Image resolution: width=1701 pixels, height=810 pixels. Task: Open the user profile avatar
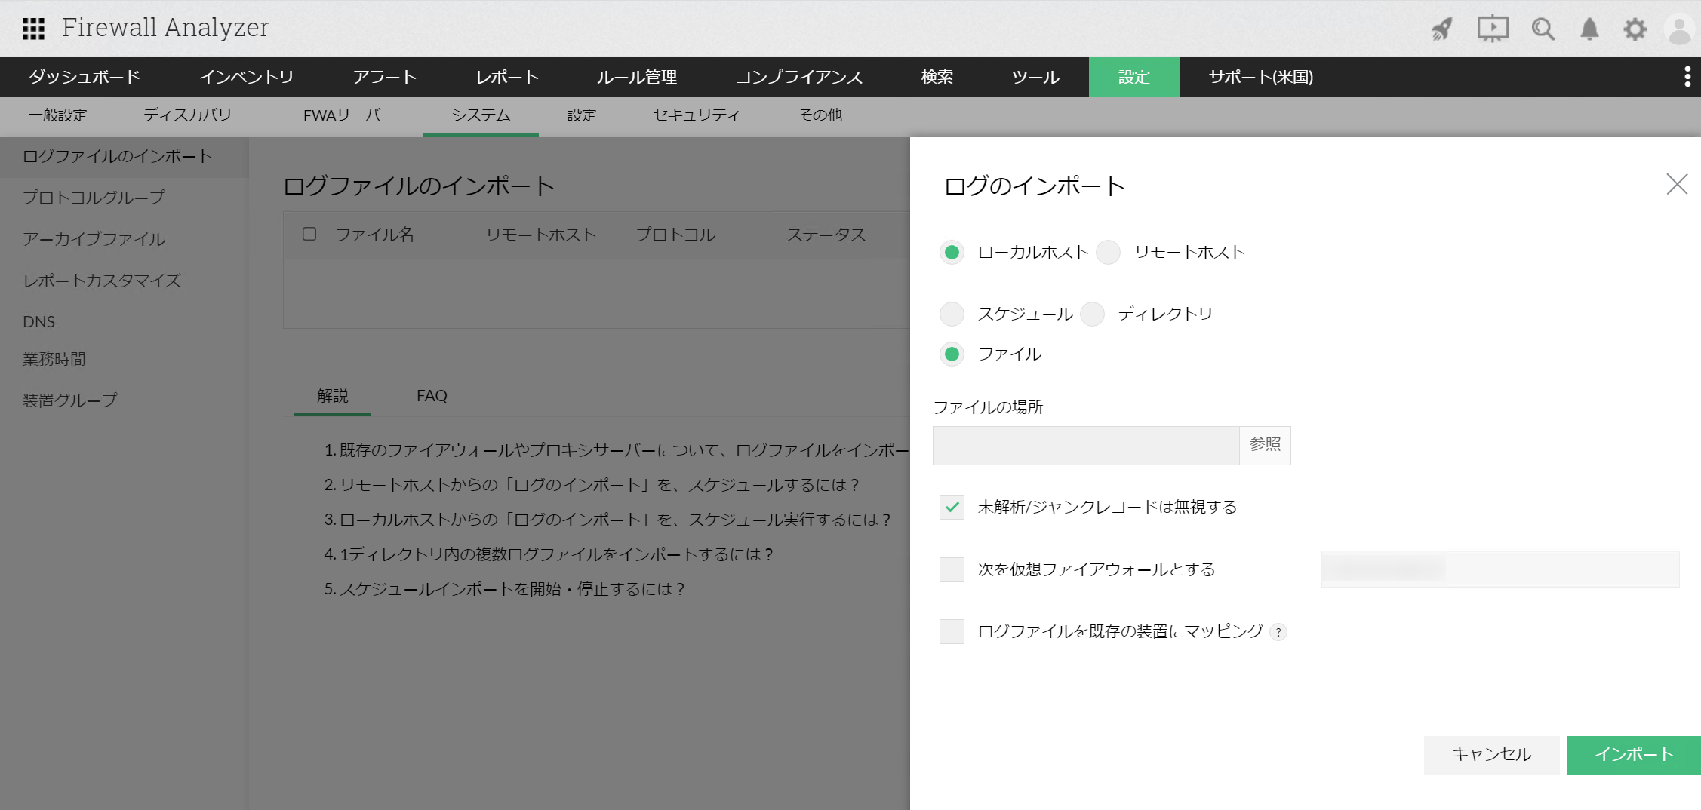pos(1679,30)
